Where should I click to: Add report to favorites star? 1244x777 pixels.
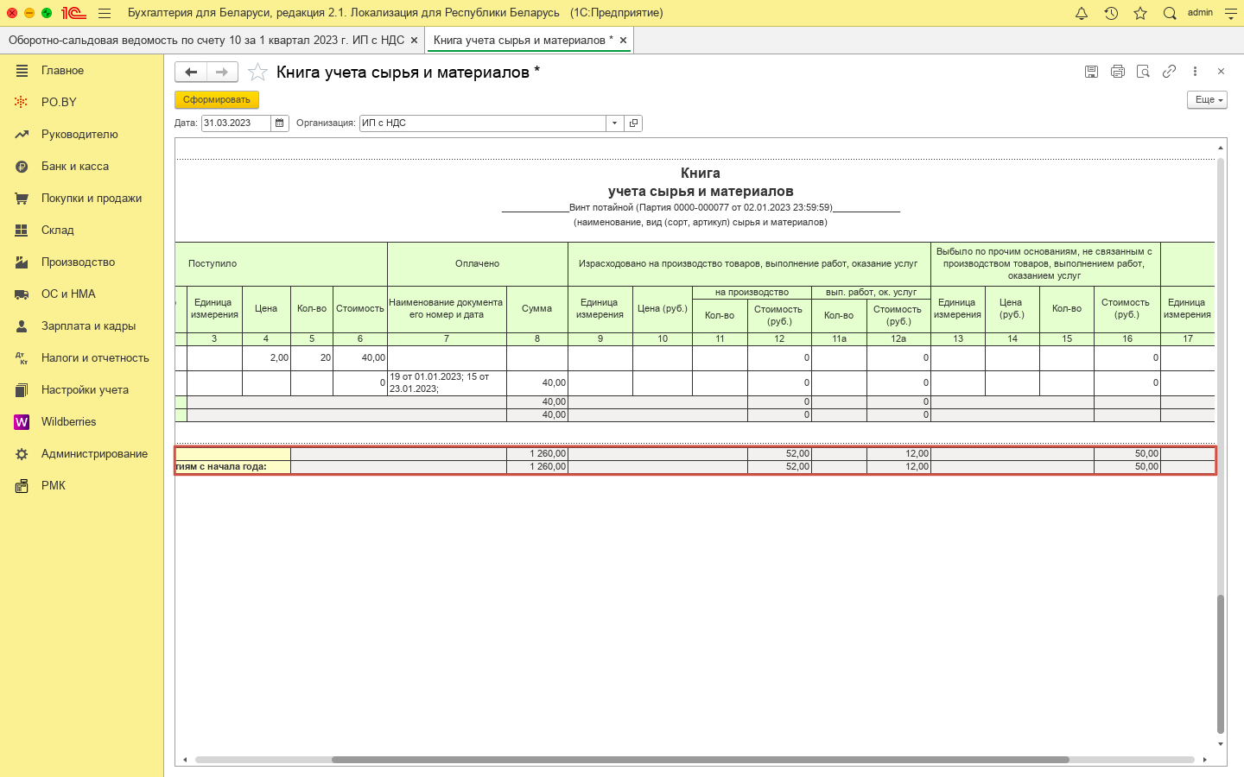click(257, 73)
